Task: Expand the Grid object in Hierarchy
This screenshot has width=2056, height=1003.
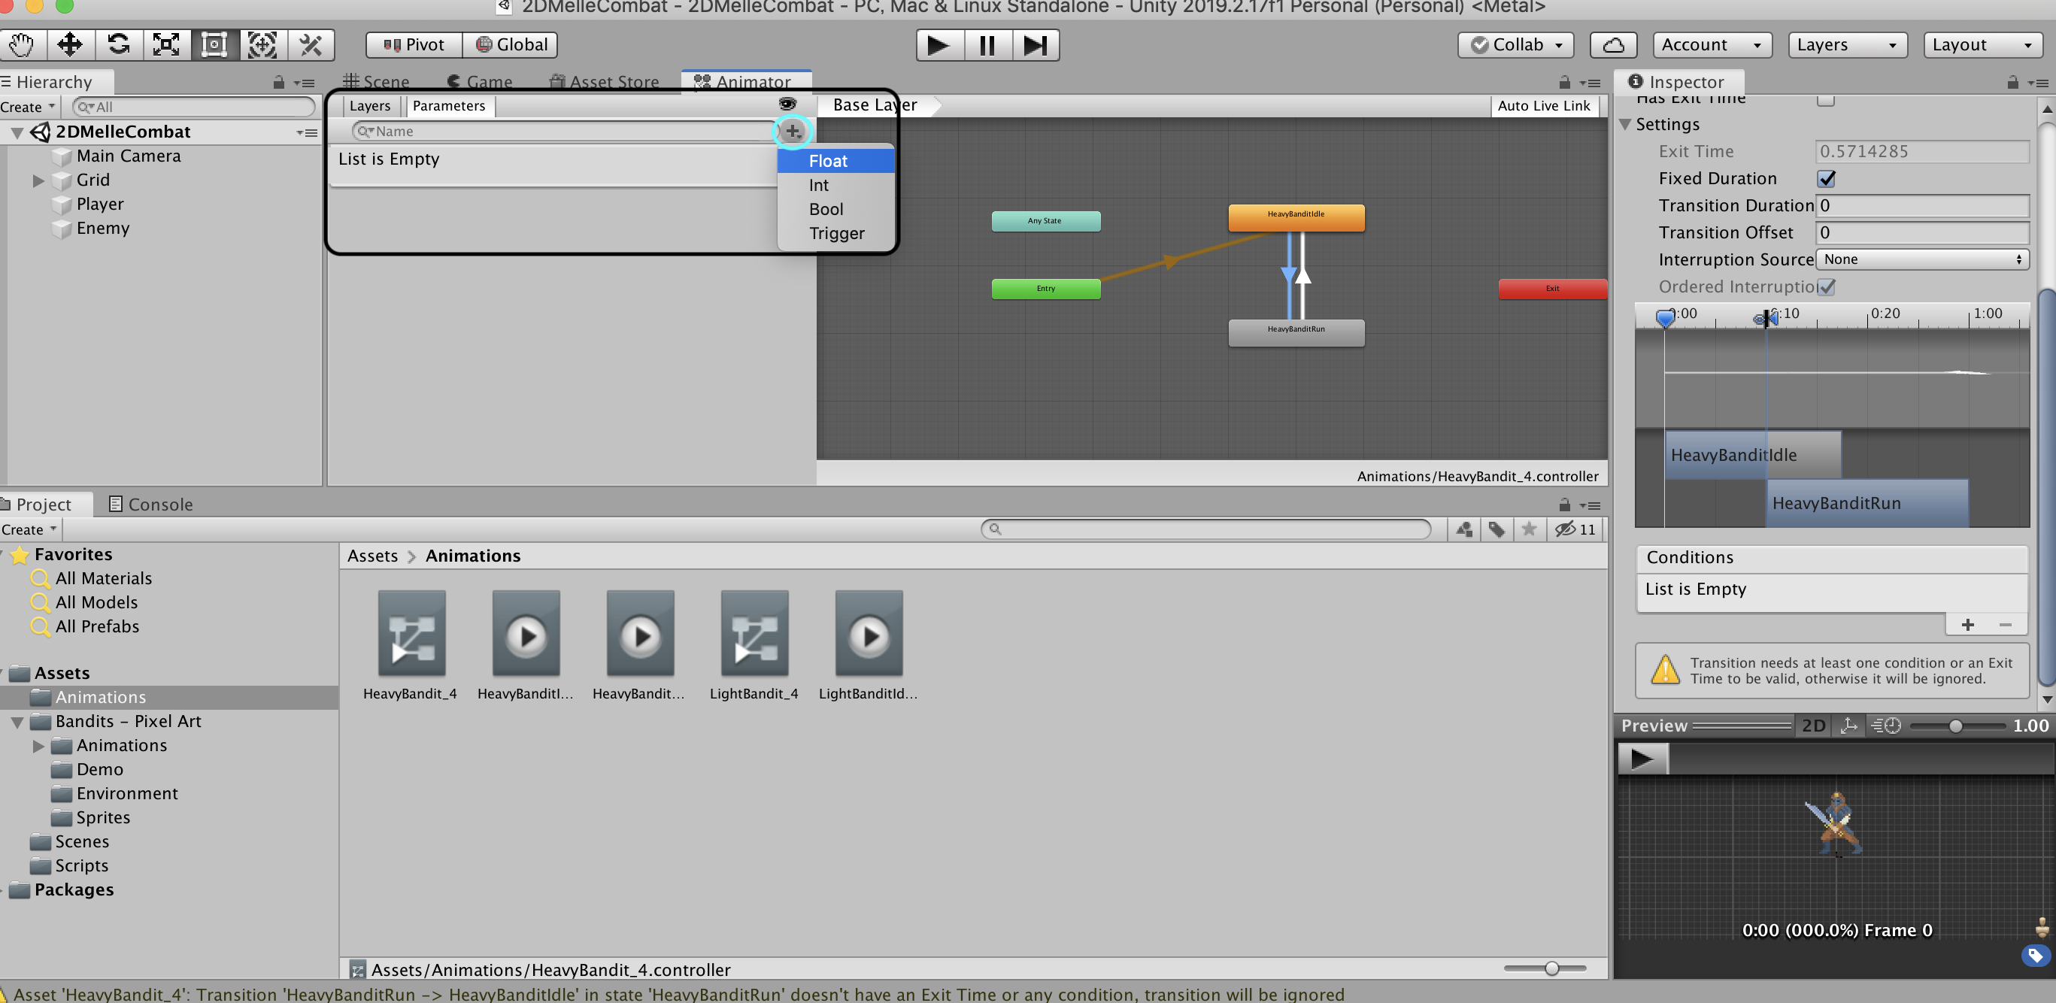Action: click(x=38, y=180)
